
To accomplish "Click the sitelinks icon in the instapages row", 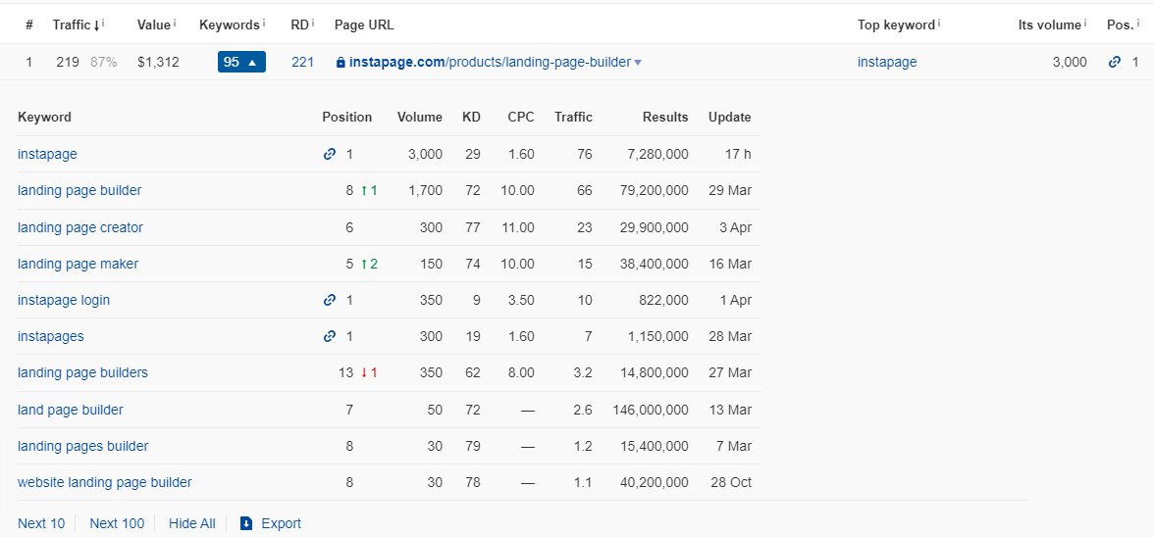I will (x=330, y=336).
